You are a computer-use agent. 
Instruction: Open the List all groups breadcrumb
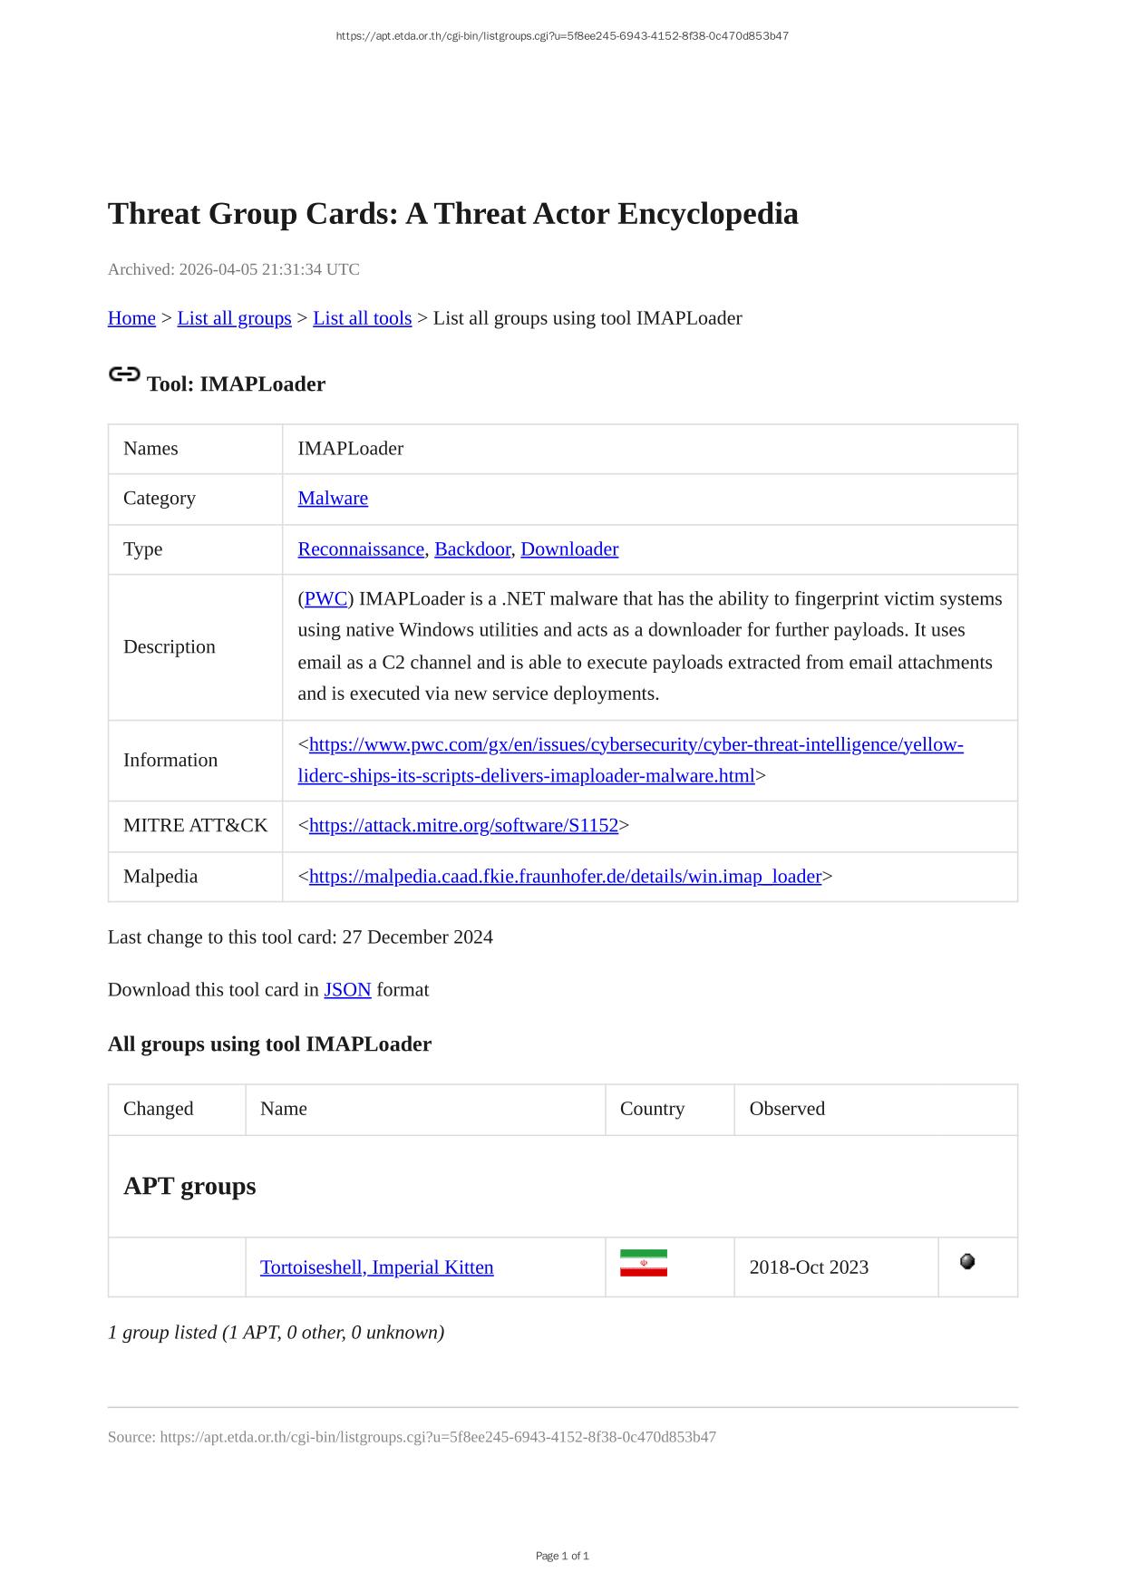tap(234, 318)
